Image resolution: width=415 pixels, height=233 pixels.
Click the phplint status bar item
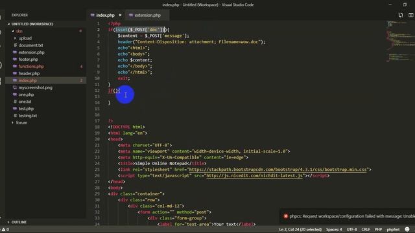[x=393, y=229]
